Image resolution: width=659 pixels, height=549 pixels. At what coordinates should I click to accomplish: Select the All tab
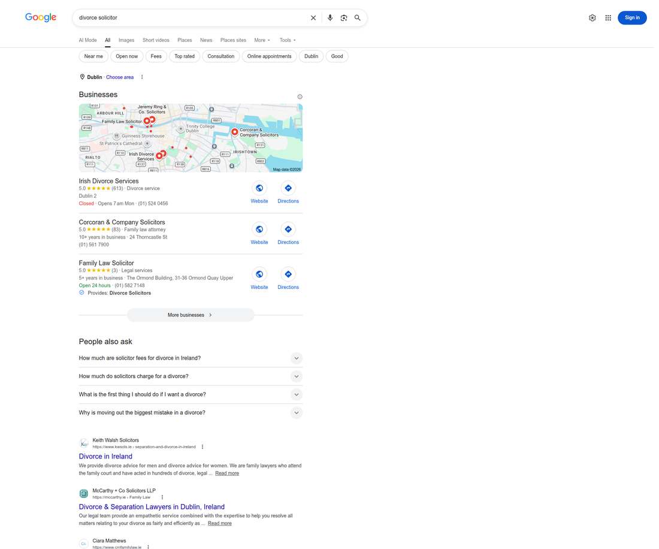pos(108,40)
